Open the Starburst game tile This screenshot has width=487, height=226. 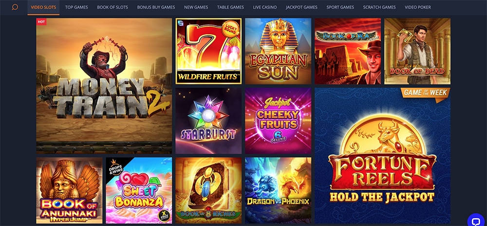point(208,121)
